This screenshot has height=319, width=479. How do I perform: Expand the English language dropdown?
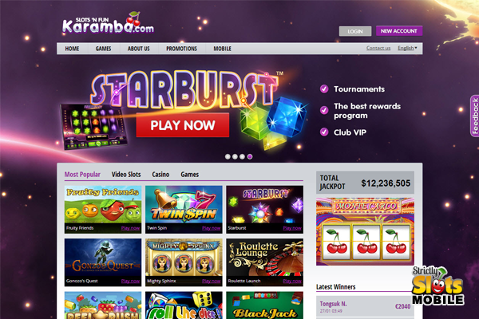pos(407,48)
